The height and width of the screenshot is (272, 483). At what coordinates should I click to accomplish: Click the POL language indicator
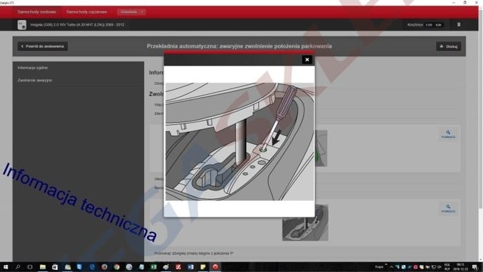pyautogui.click(x=447, y=266)
